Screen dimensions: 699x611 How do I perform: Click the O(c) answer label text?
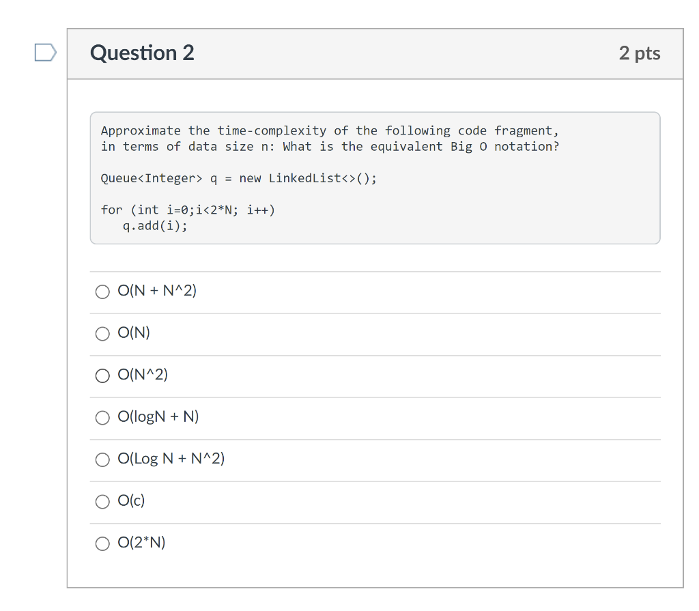pos(131,500)
